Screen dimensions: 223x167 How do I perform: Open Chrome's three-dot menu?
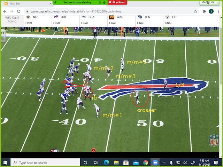(x=218, y=11)
